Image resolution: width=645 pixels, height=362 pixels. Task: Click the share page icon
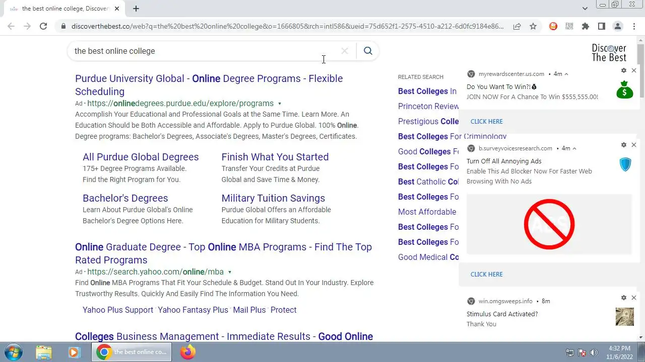(517, 26)
